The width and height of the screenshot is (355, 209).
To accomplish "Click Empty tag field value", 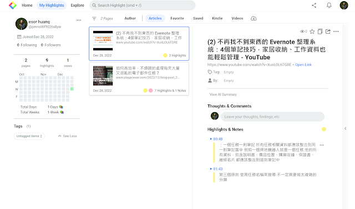I will point(229,72).
